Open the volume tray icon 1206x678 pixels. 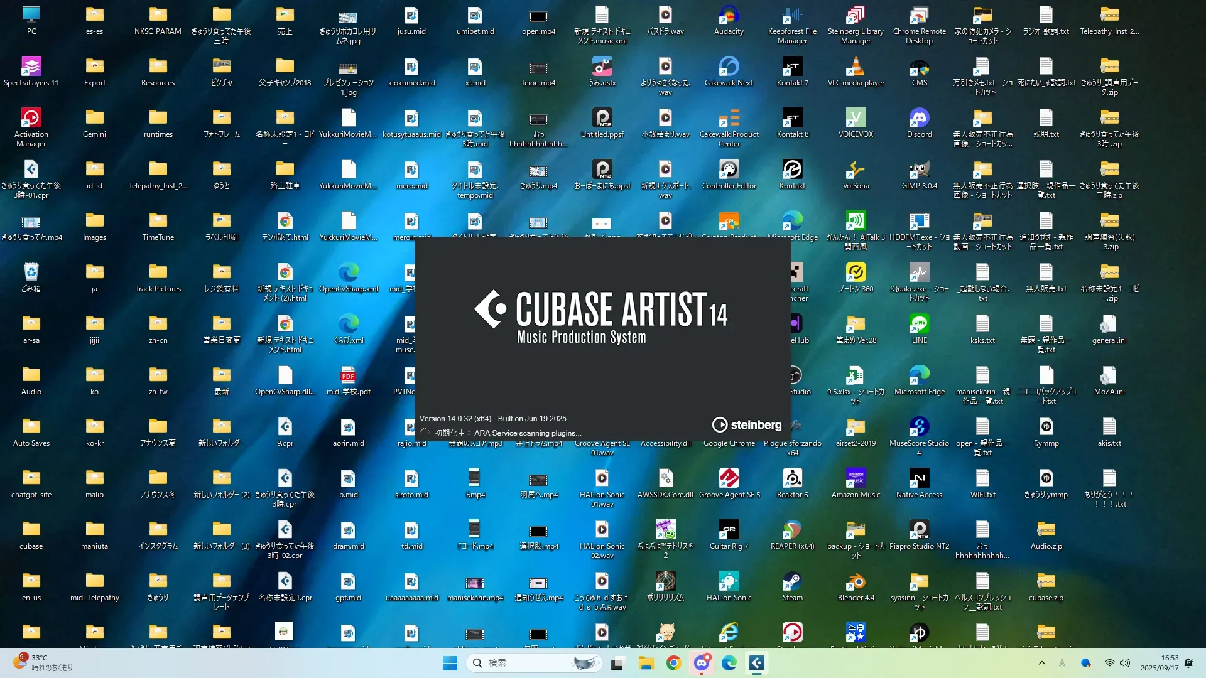click(1125, 663)
